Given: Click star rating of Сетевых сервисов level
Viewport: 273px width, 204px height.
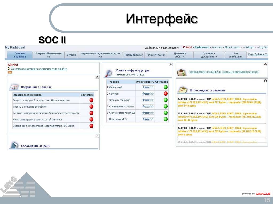Looking at the screenshot, I should tap(148, 100).
